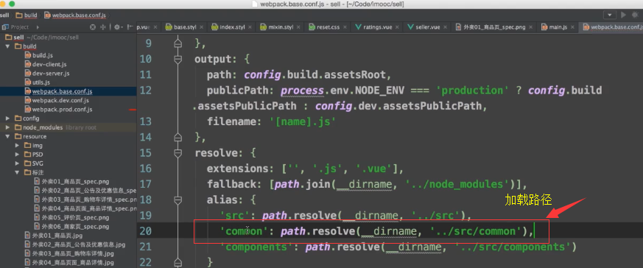The width and height of the screenshot is (643, 268).
Task: Select utils.js in project tree
Action: 41,82
